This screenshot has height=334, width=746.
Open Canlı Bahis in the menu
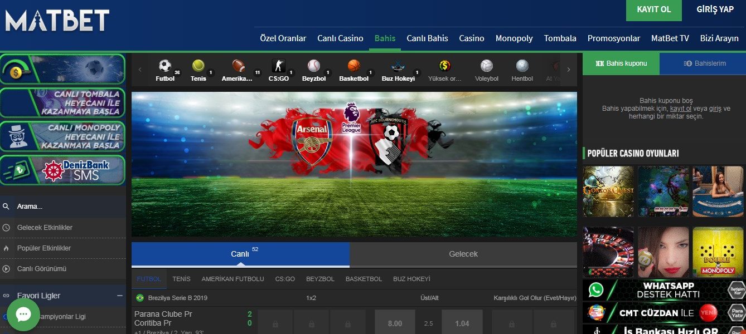(x=427, y=38)
